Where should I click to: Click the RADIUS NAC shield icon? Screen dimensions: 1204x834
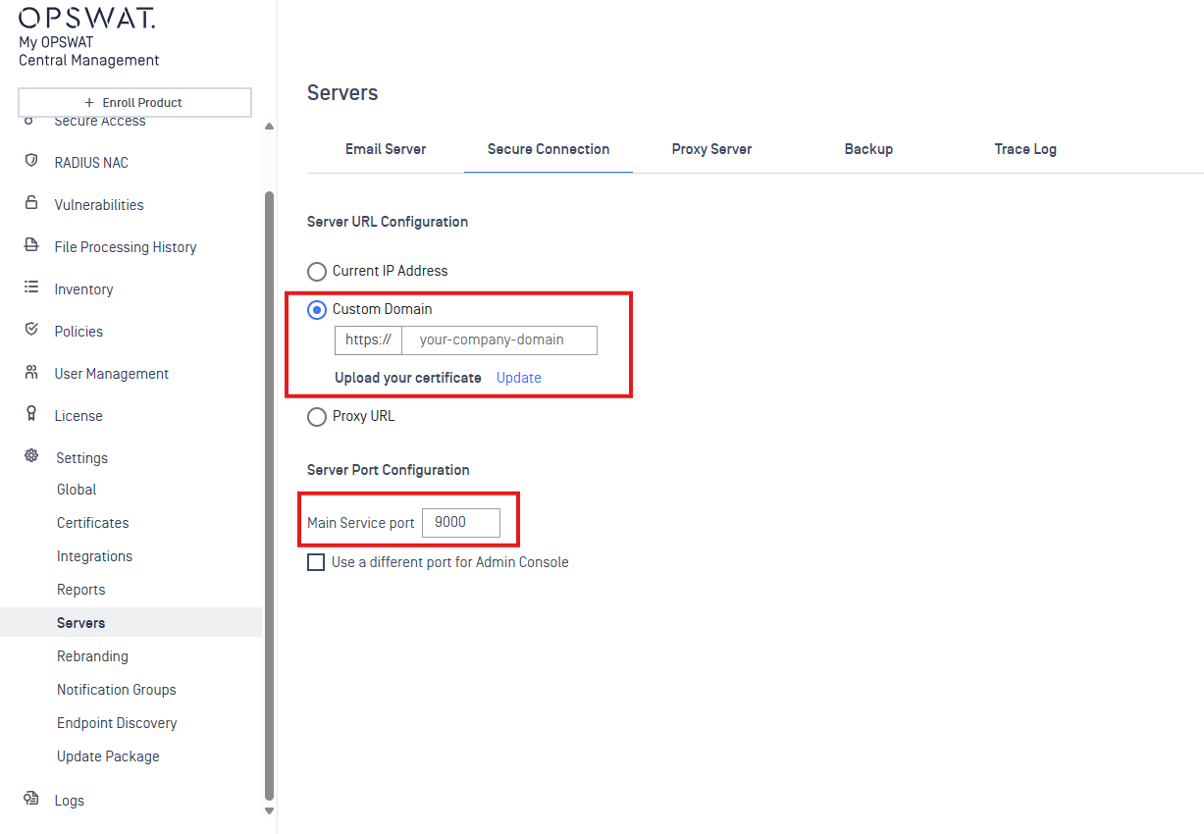click(x=31, y=161)
